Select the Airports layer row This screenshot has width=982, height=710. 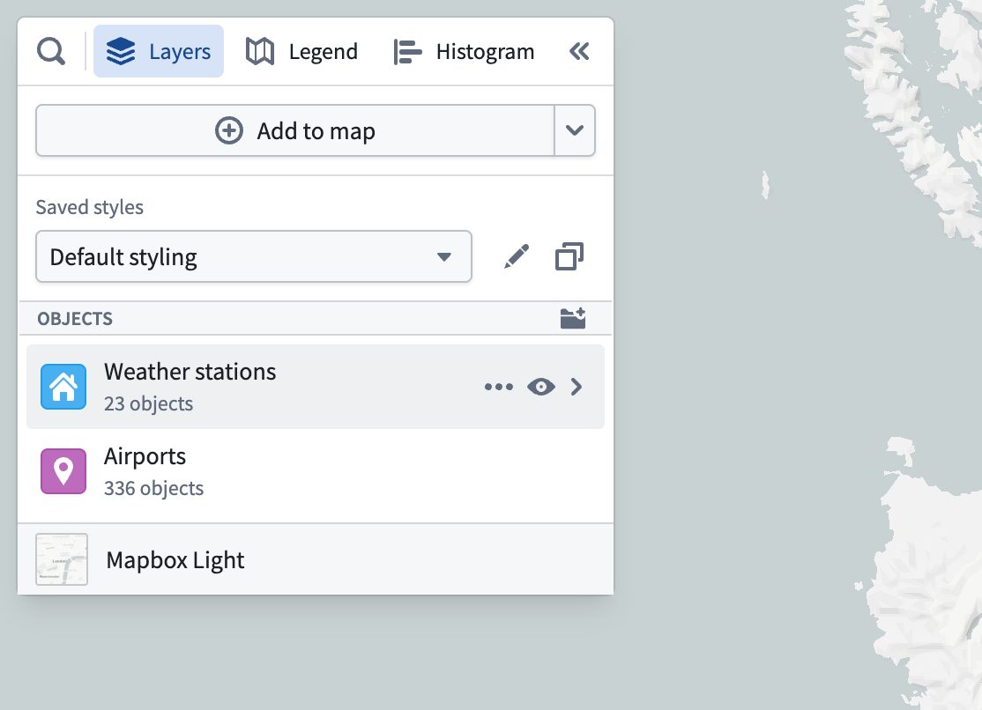tap(316, 471)
